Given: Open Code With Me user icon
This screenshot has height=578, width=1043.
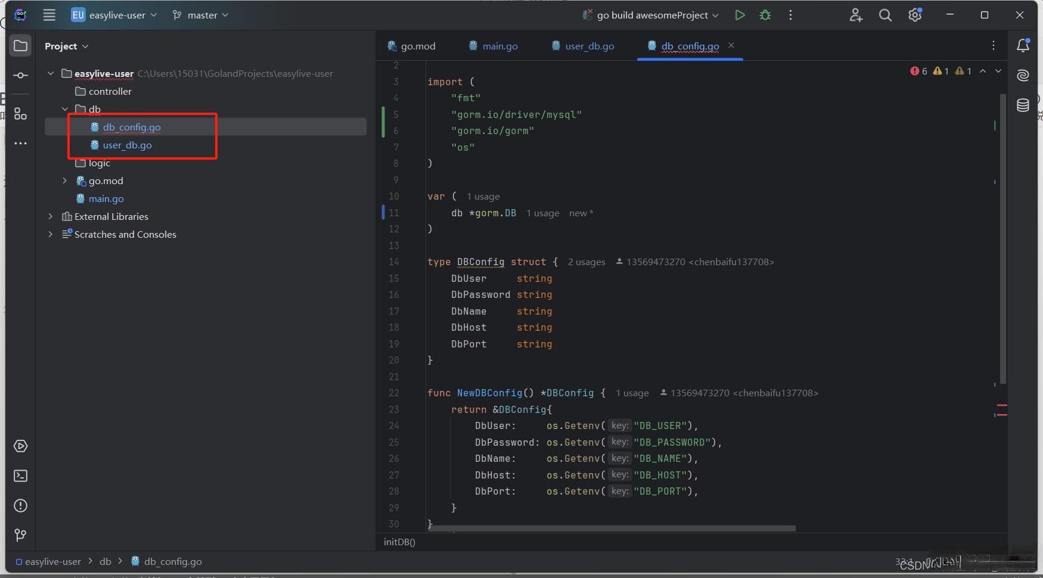Looking at the screenshot, I should pyautogui.click(x=856, y=15).
